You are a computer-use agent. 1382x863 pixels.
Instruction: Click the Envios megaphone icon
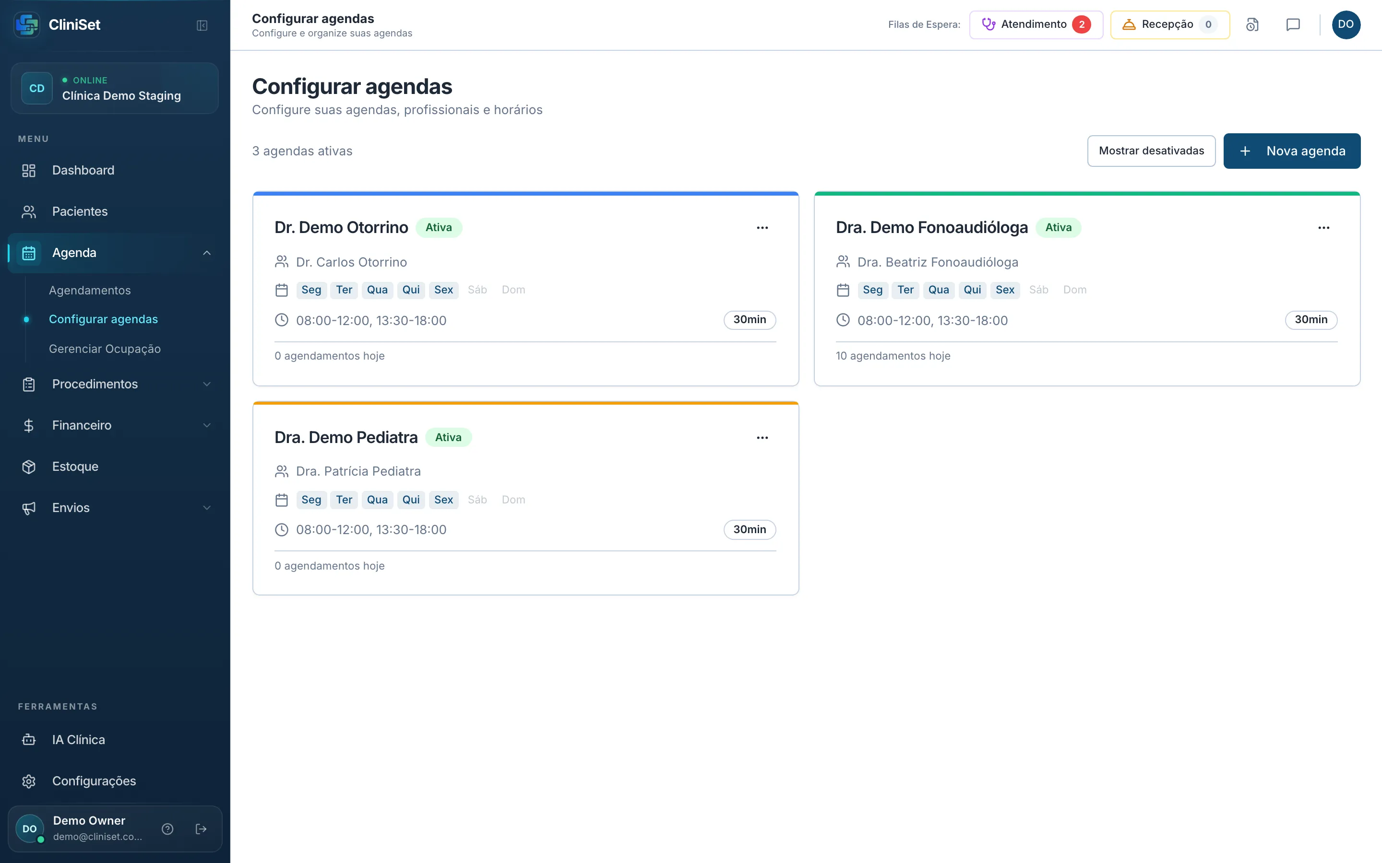pyautogui.click(x=29, y=508)
